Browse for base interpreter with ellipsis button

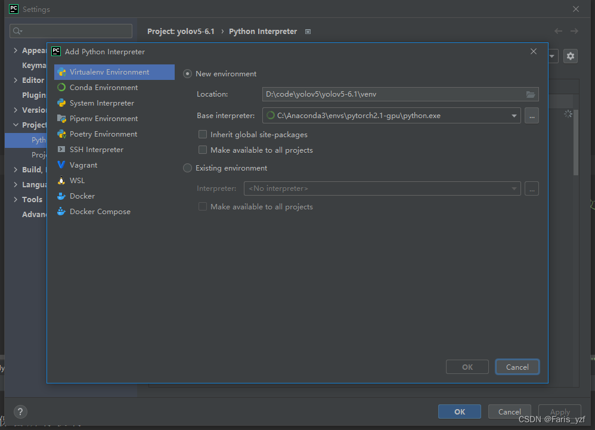[x=532, y=116]
